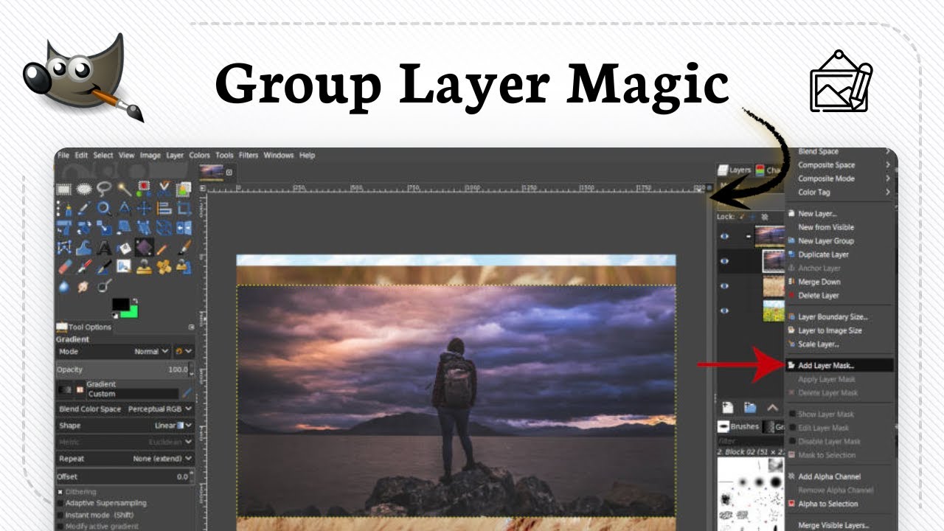Select the Heal tool

164,266
